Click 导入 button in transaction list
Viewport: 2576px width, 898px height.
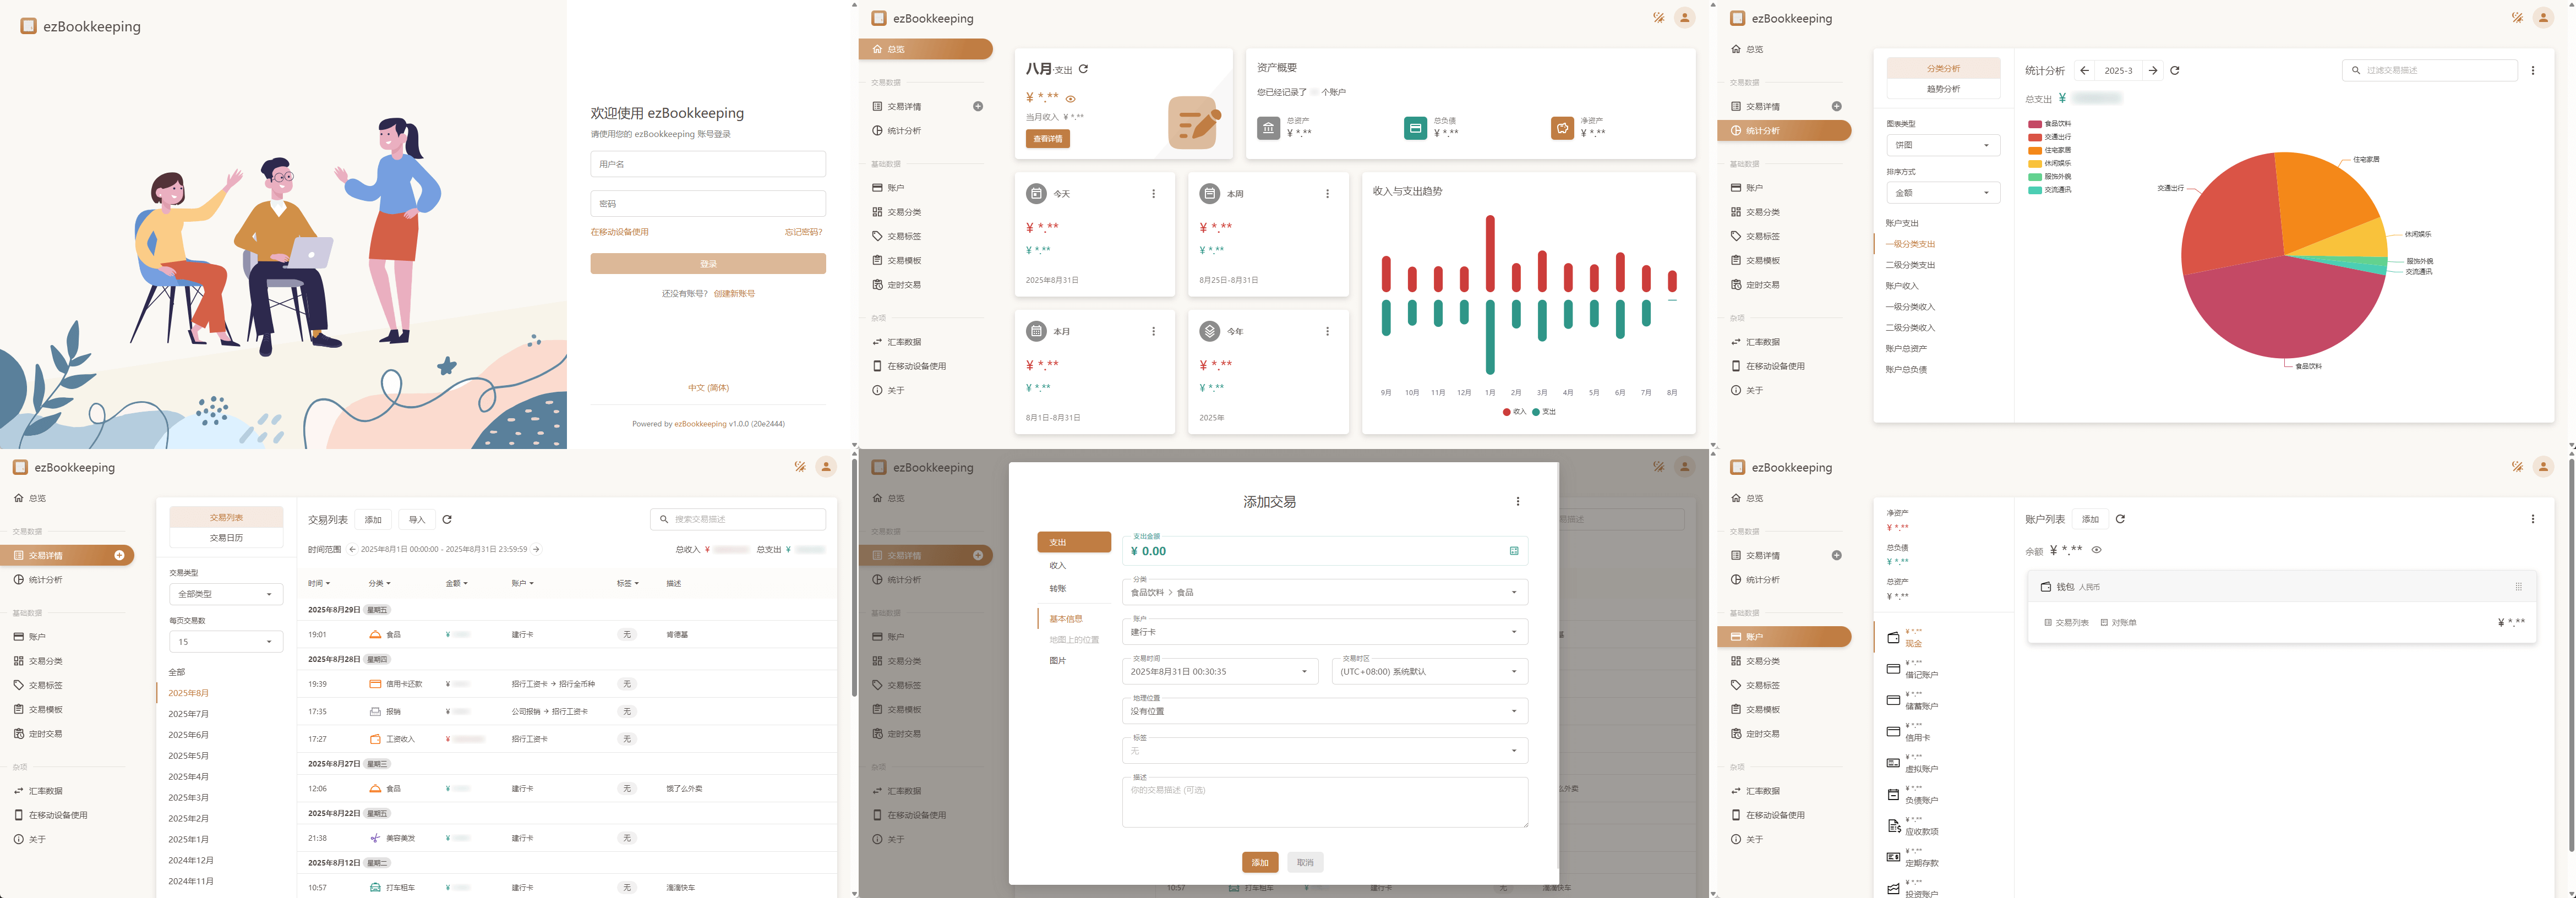[x=417, y=520]
